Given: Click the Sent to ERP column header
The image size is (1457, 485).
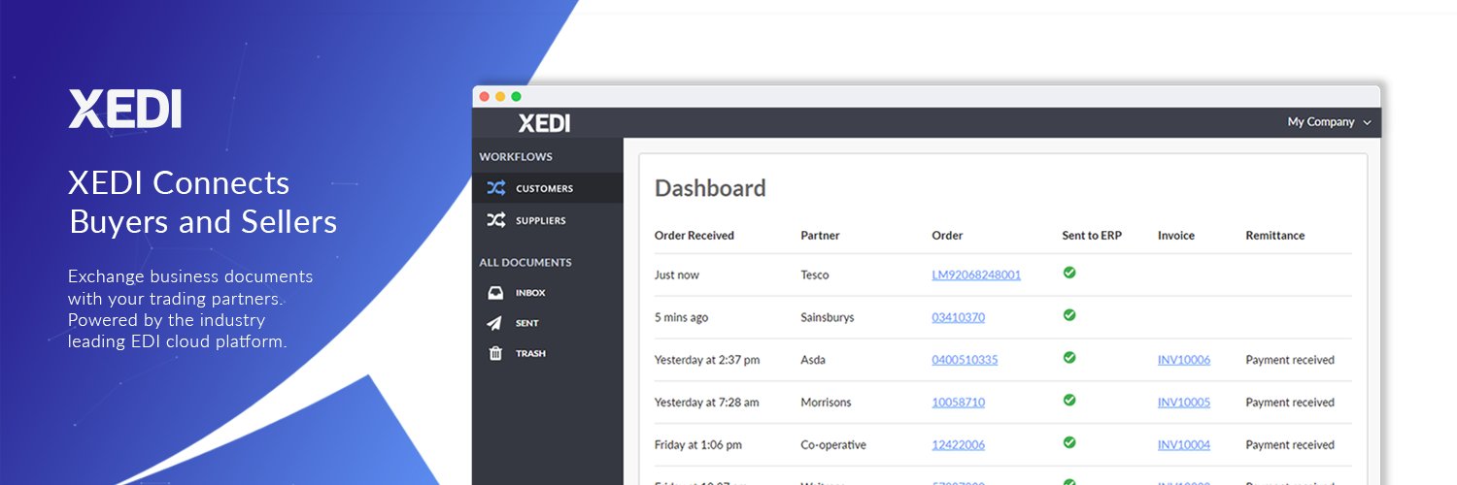Looking at the screenshot, I should click(x=1092, y=236).
